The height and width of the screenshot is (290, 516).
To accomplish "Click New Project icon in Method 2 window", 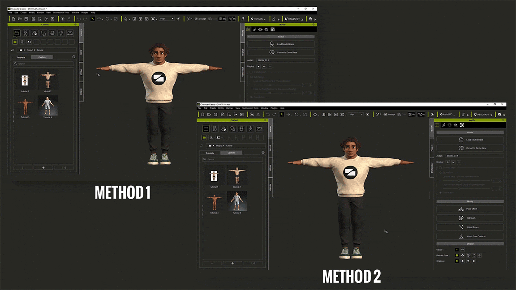I will tap(203, 115).
